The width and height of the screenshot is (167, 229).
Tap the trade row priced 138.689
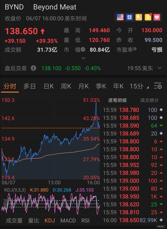pos(133,134)
